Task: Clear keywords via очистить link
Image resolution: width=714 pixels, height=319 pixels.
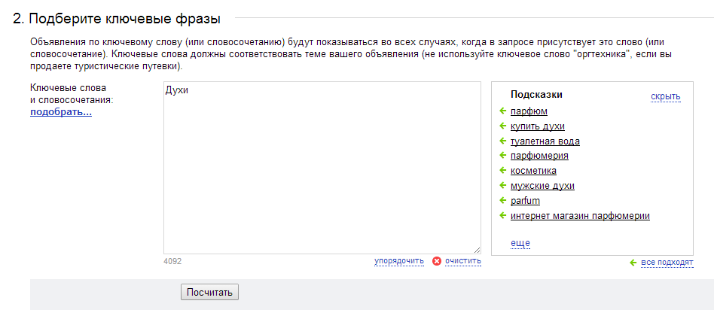Action: click(x=462, y=261)
